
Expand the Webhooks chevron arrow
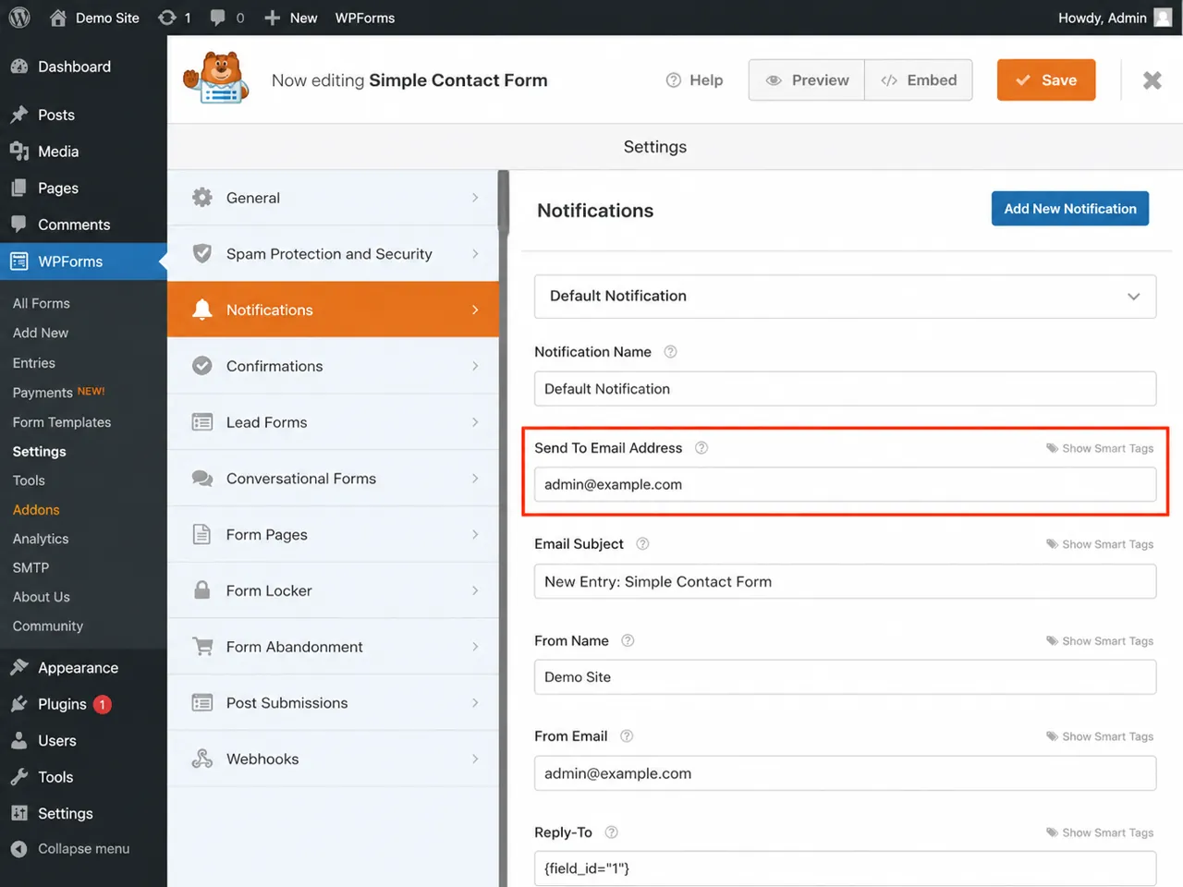point(475,759)
